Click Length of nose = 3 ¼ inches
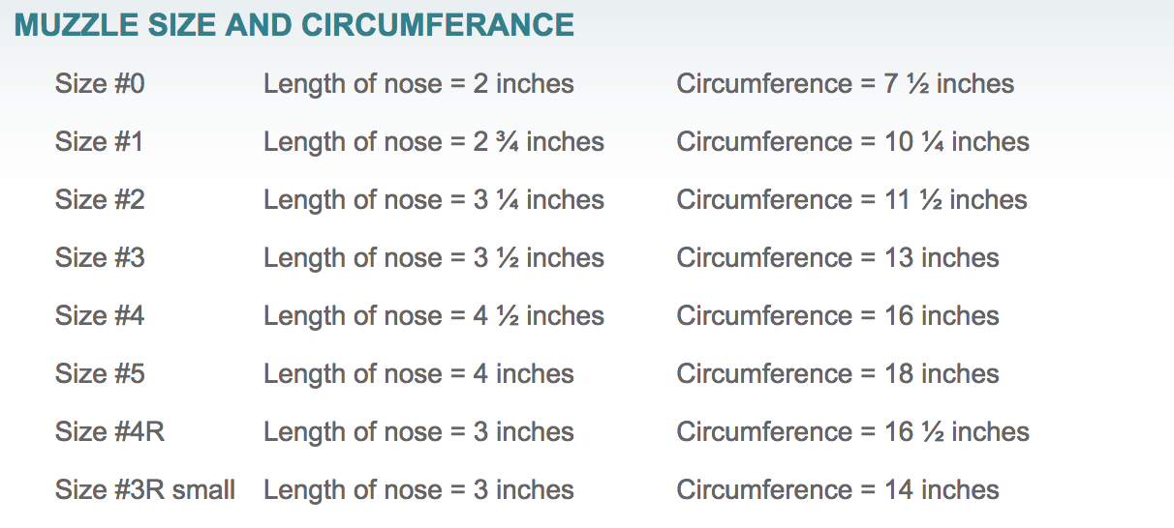 pos(434,200)
